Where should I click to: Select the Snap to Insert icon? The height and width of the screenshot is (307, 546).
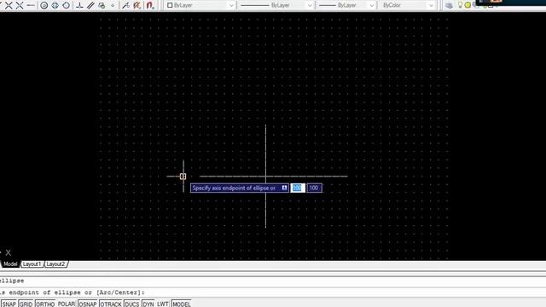pyautogui.click(x=102, y=5)
